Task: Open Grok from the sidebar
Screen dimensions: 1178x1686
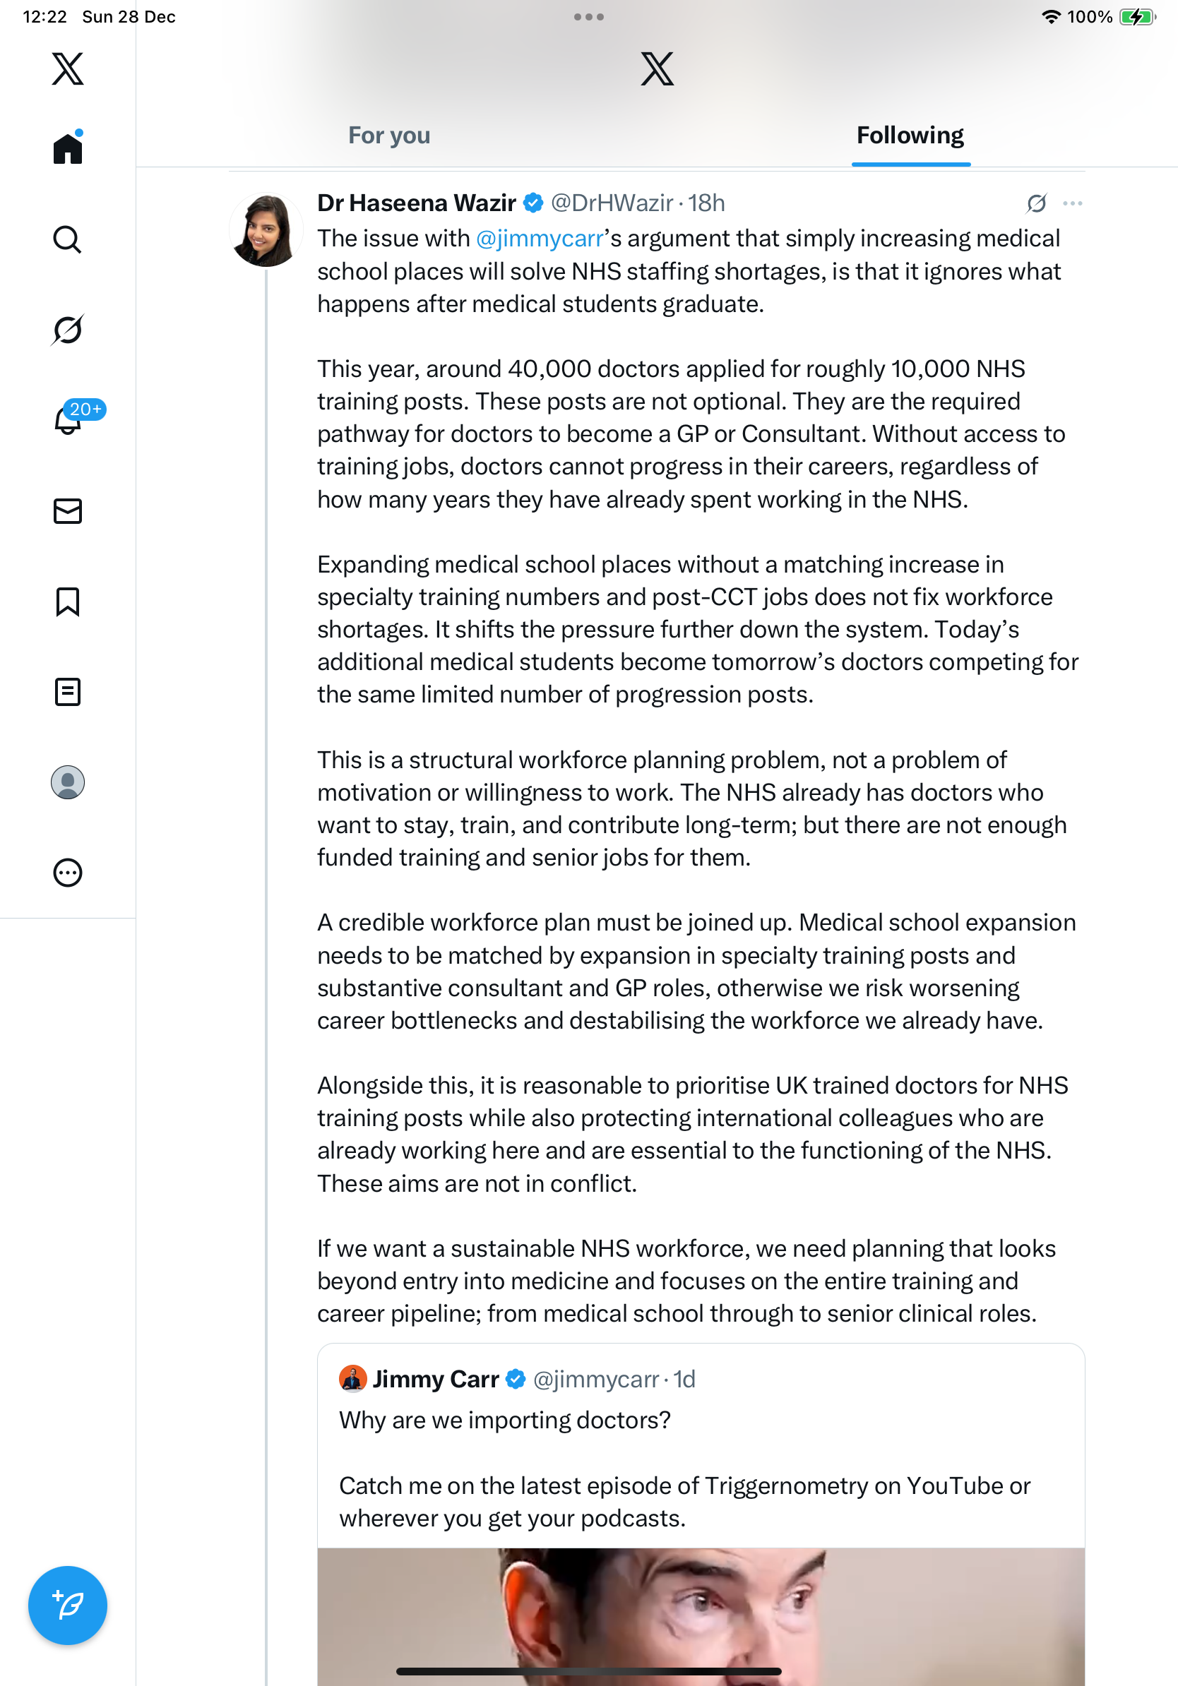Action: [x=68, y=330]
